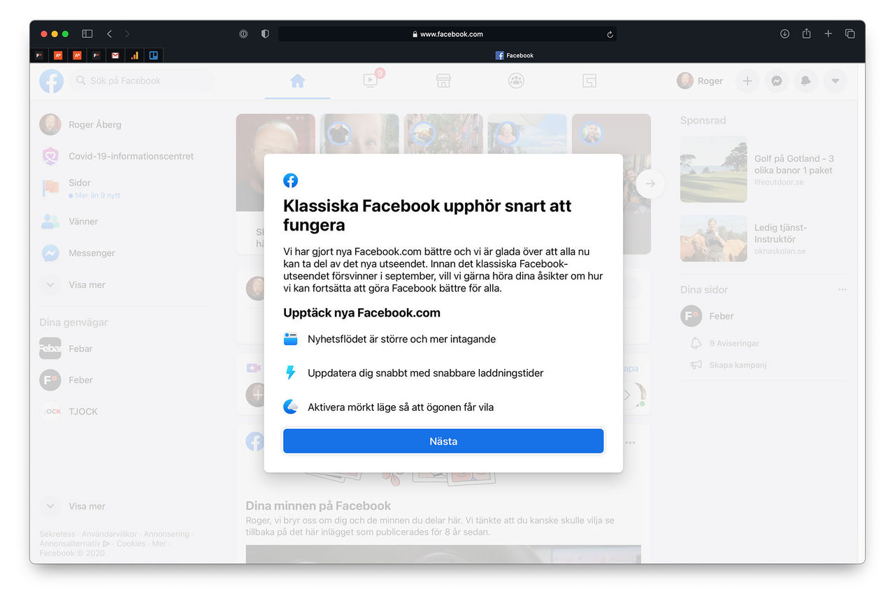Click the plus Create button in header

point(747,81)
